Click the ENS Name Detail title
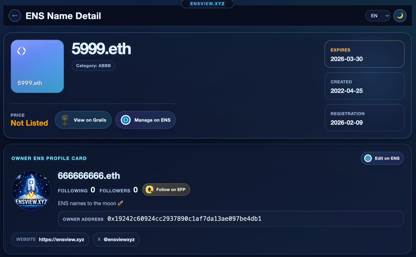This screenshot has height=257, width=416. (x=63, y=16)
